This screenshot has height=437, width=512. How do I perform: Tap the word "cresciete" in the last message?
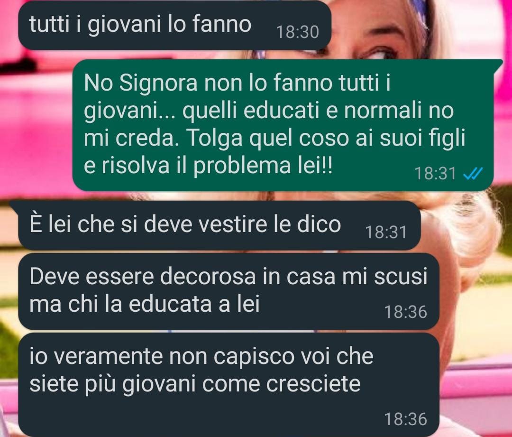[x=313, y=384]
